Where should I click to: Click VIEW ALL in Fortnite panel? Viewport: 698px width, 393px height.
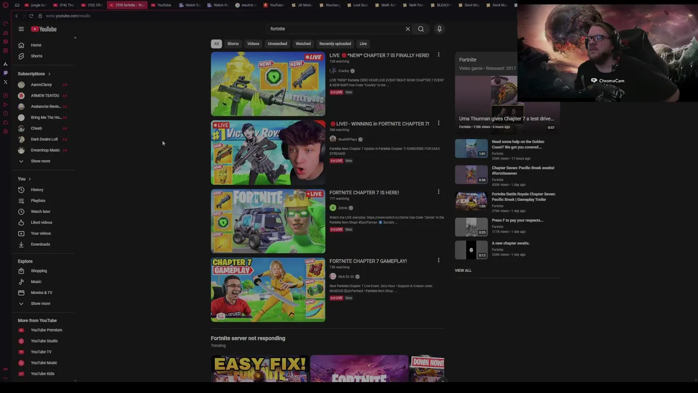(463, 270)
